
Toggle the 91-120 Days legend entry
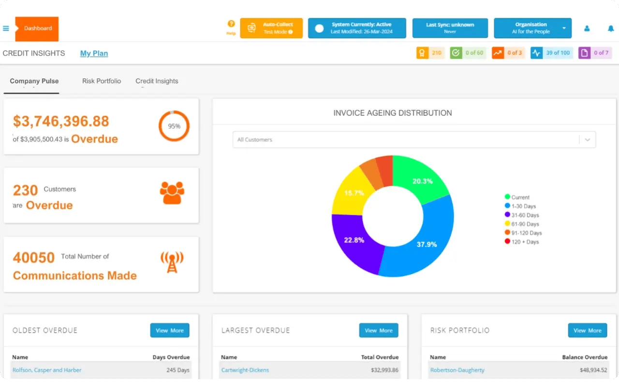click(x=523, y=233)
